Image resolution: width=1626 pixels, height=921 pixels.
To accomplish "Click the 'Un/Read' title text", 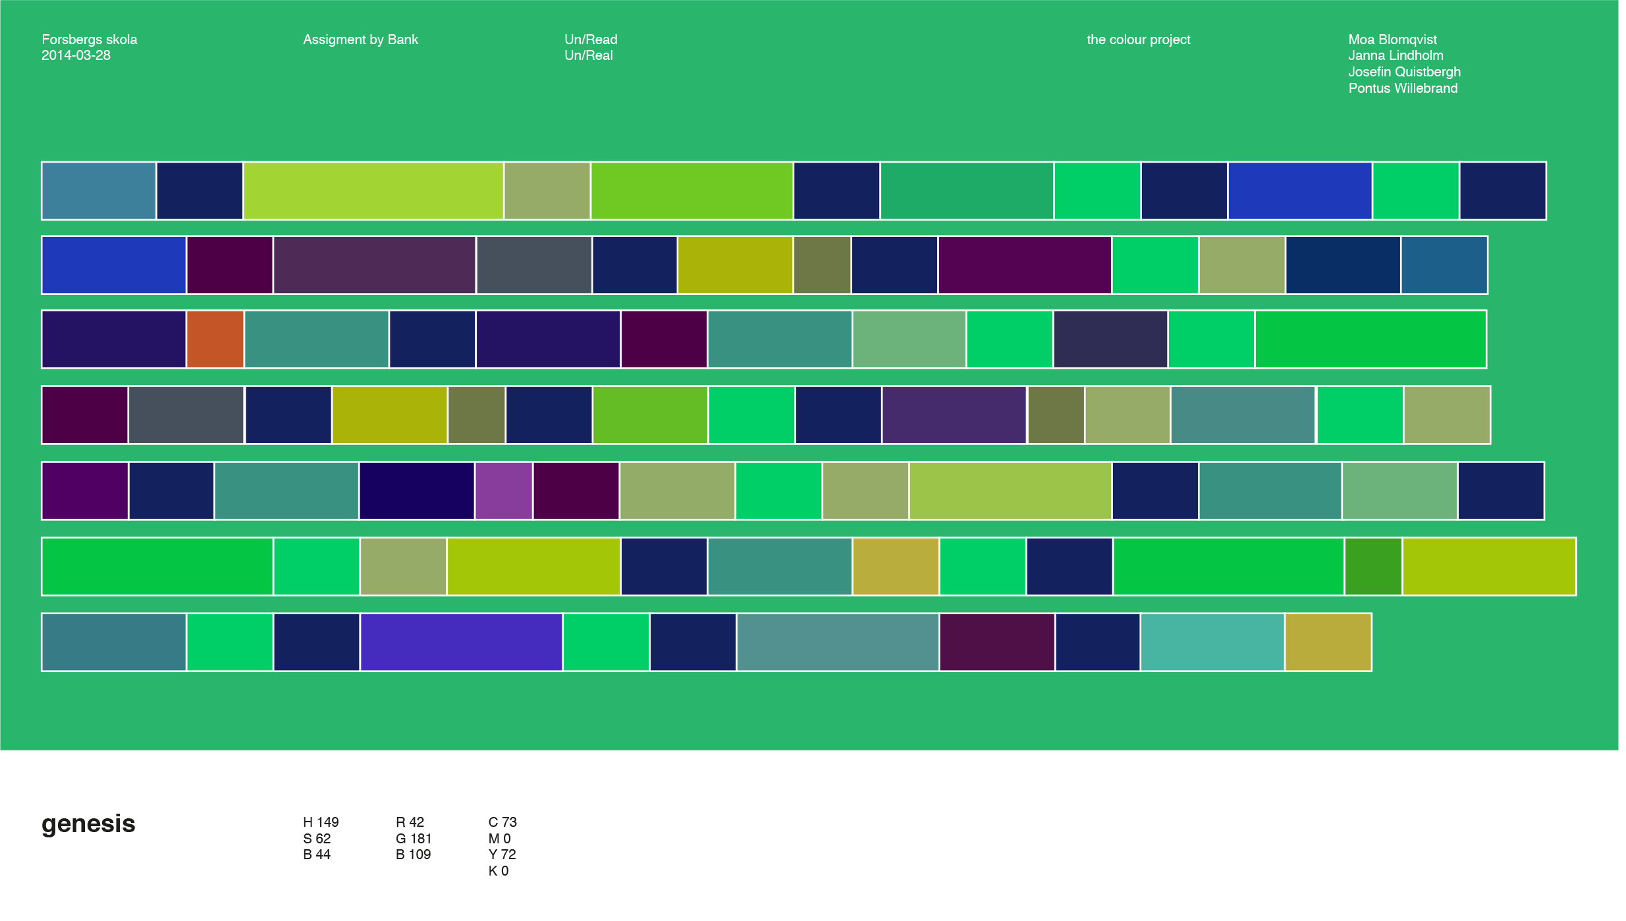I will (x=591, y=39).
